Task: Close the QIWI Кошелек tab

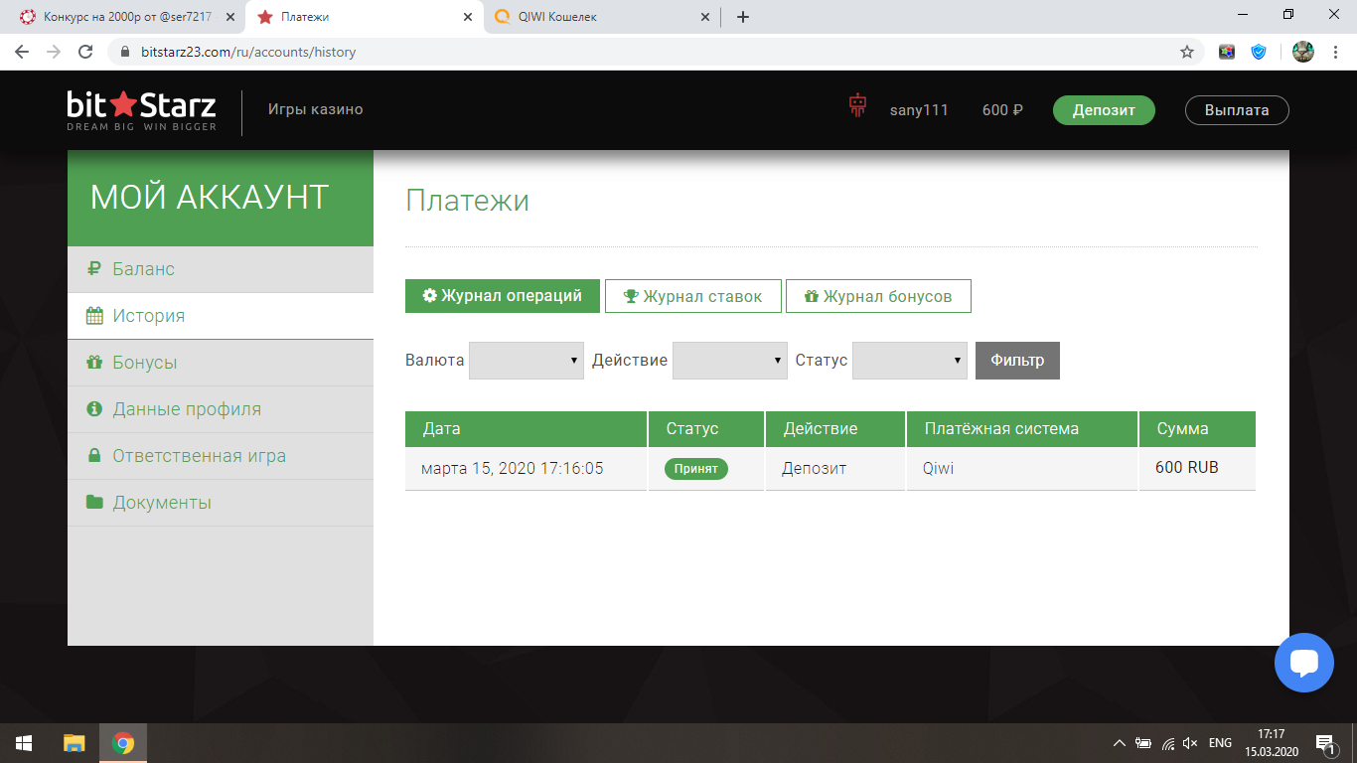Action: (x=705, y=17)
